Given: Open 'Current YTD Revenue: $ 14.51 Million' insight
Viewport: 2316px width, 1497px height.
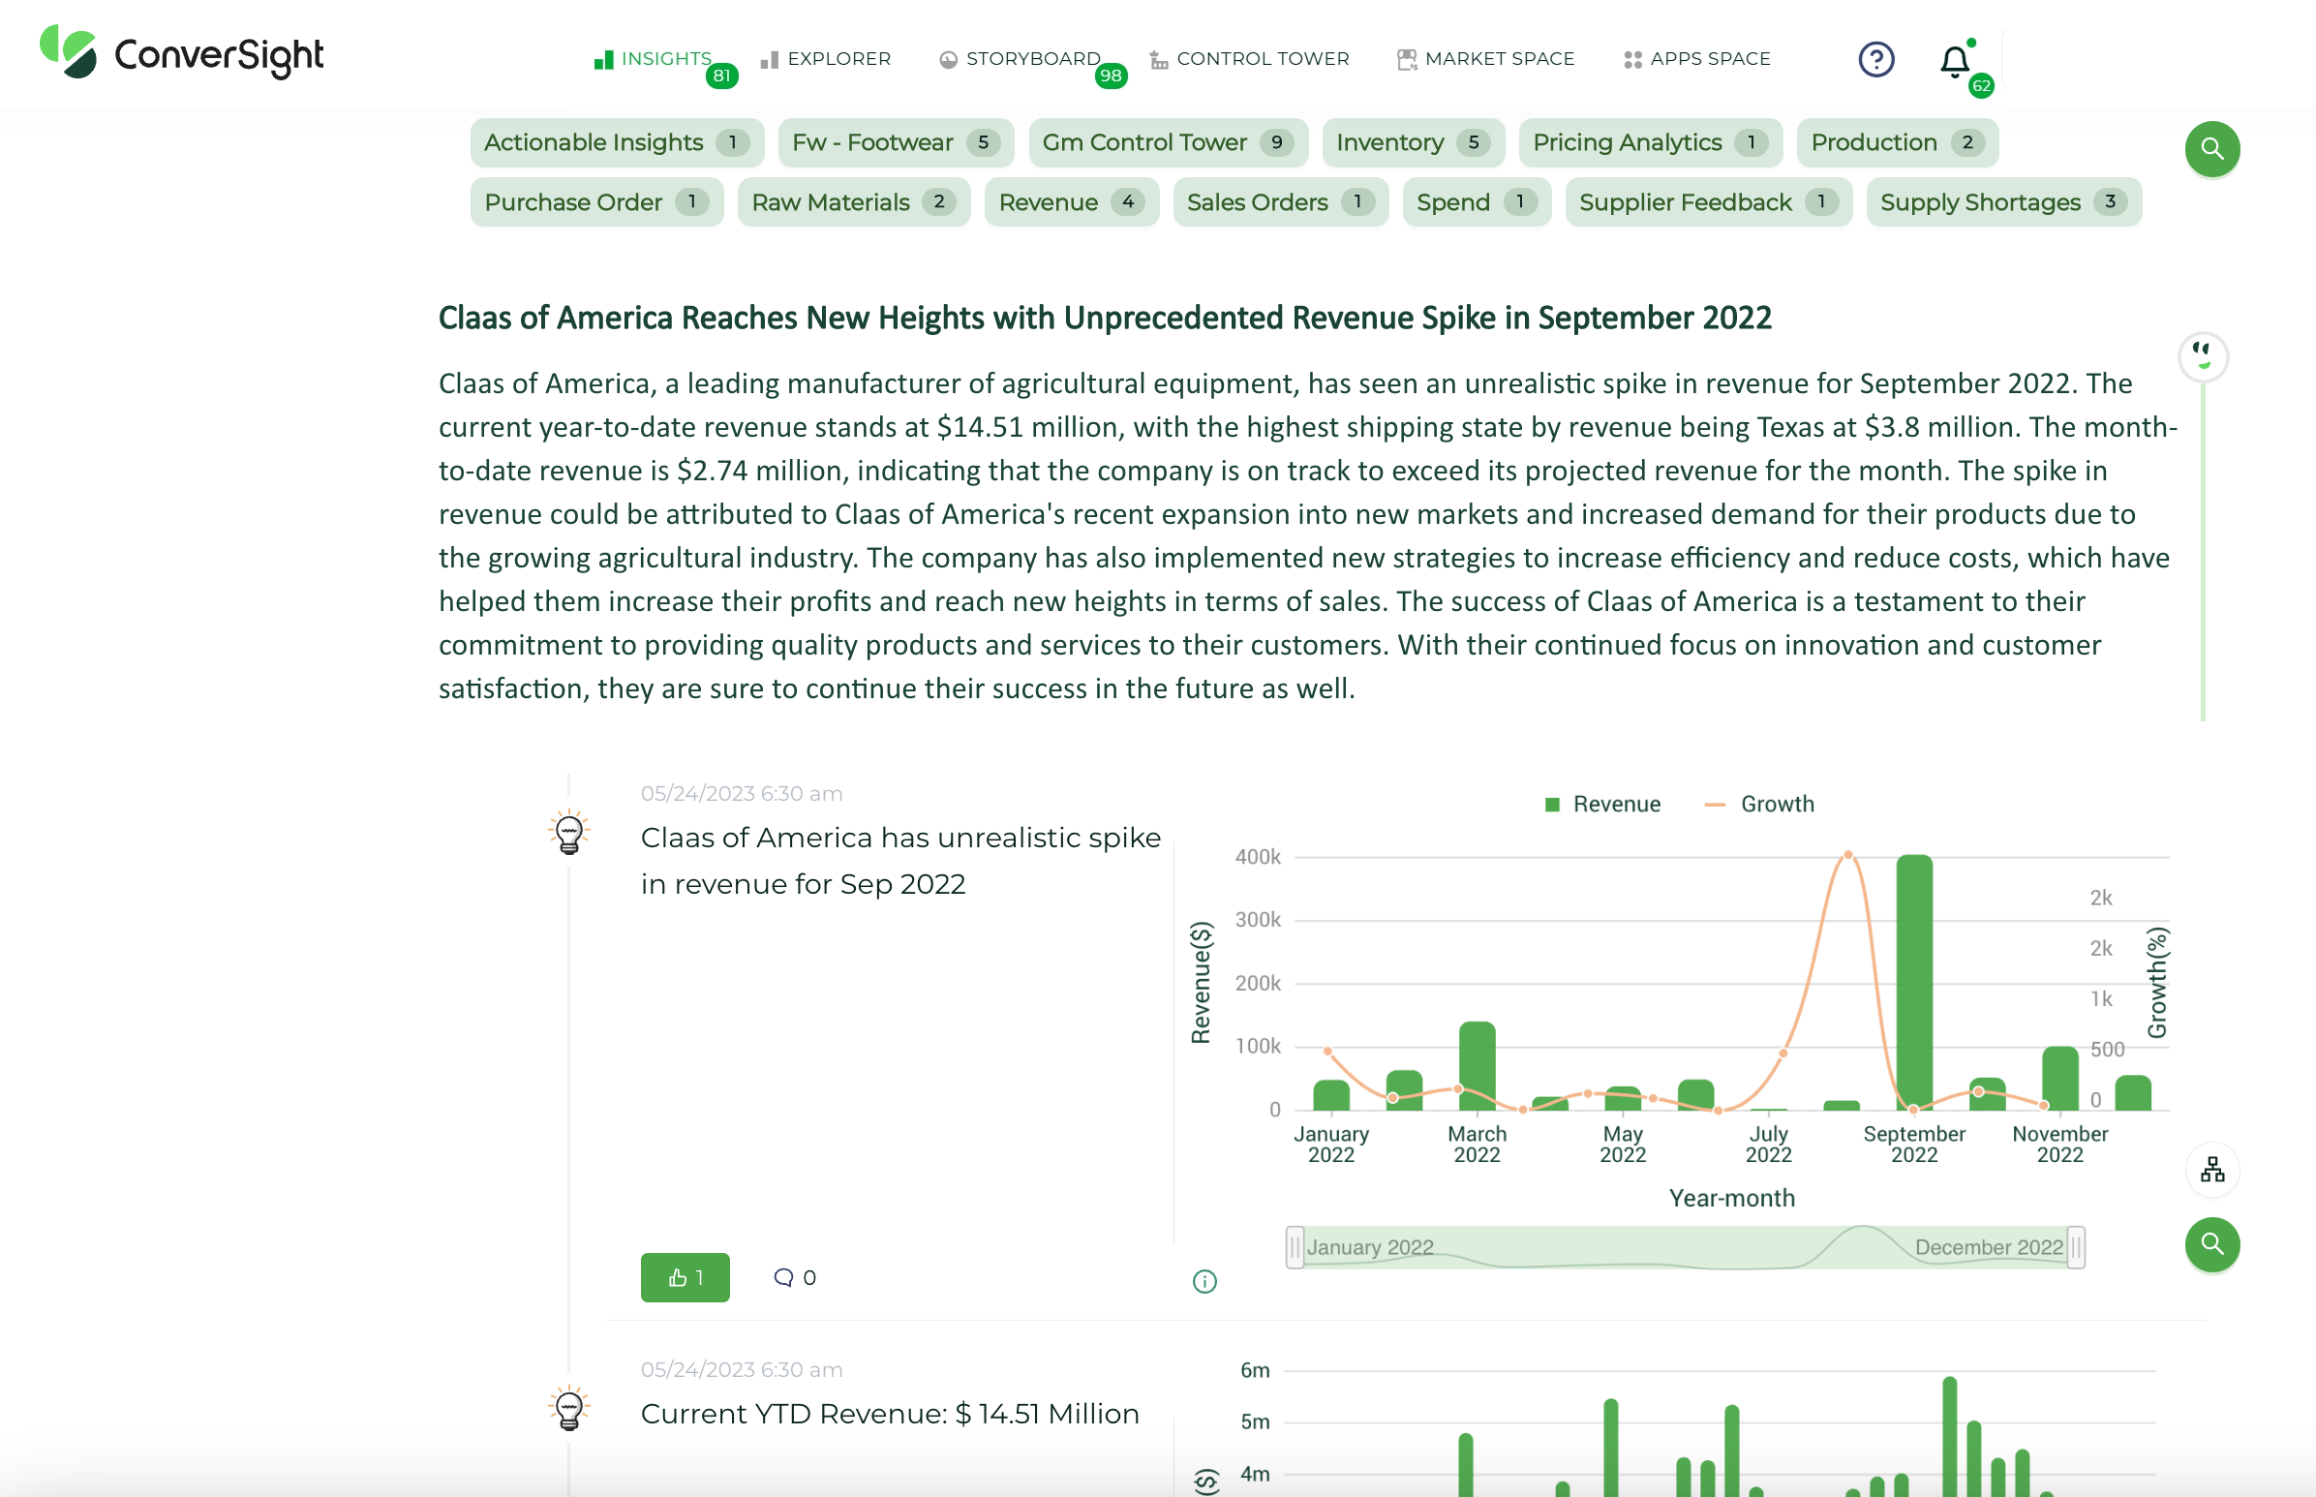Looking at the screenshot, I should (x=889, y=1414).
